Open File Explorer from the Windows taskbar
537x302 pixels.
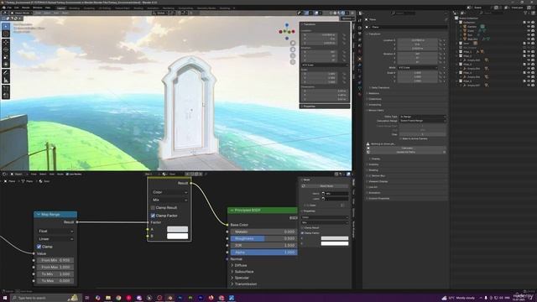coord(108,298)
